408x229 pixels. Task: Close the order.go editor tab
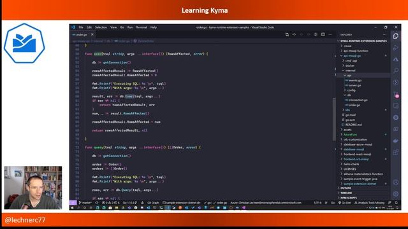pyautogui.click(x=92, y=34)
